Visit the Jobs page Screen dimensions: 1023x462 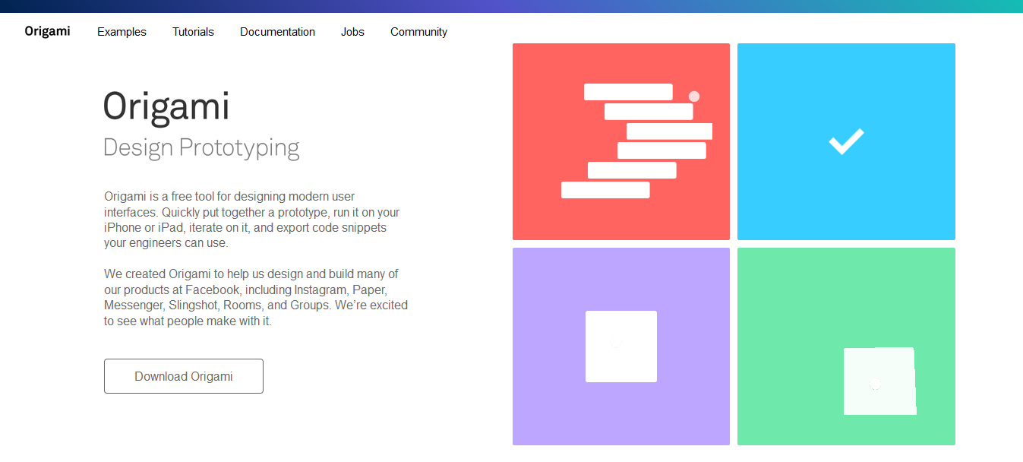(x=352, y=32)
